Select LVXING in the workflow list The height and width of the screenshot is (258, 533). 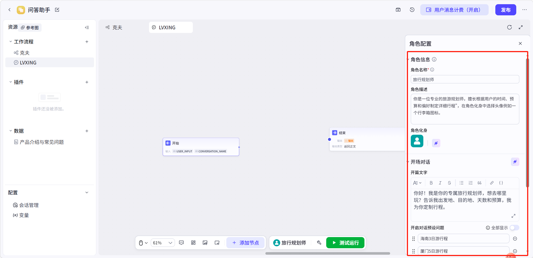click(50, 62)
